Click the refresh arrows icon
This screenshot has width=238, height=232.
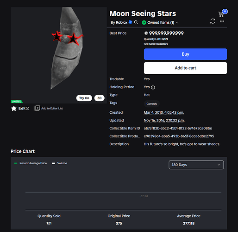[213, 21]
